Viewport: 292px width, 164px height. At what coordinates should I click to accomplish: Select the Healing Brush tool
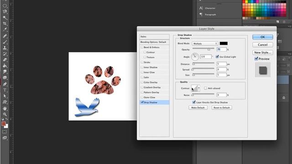click(x=5, y=36)
